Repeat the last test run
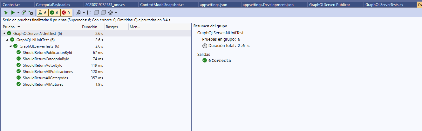 click(x=24, y=13)
